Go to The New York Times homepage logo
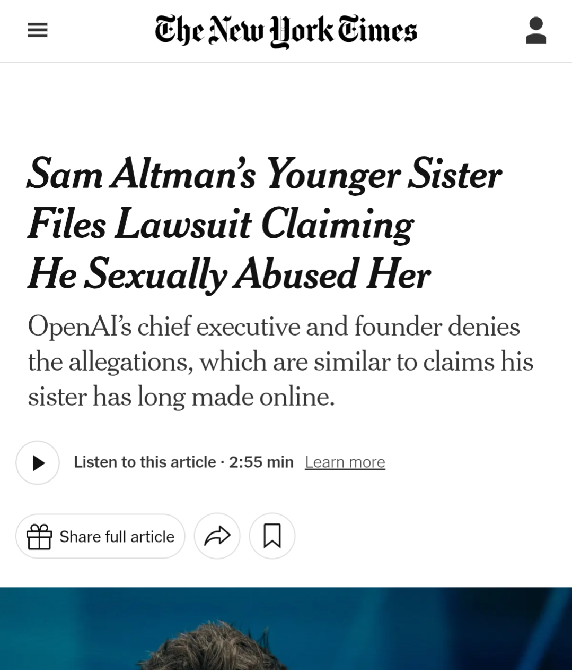The width and height of the screenshot is (572, 670). click(286, 31)
